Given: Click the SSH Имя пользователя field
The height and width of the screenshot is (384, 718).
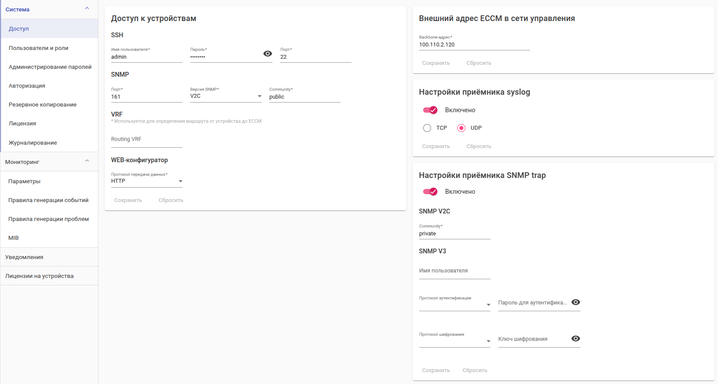Looking at the screenshot, I should [146, 57].
